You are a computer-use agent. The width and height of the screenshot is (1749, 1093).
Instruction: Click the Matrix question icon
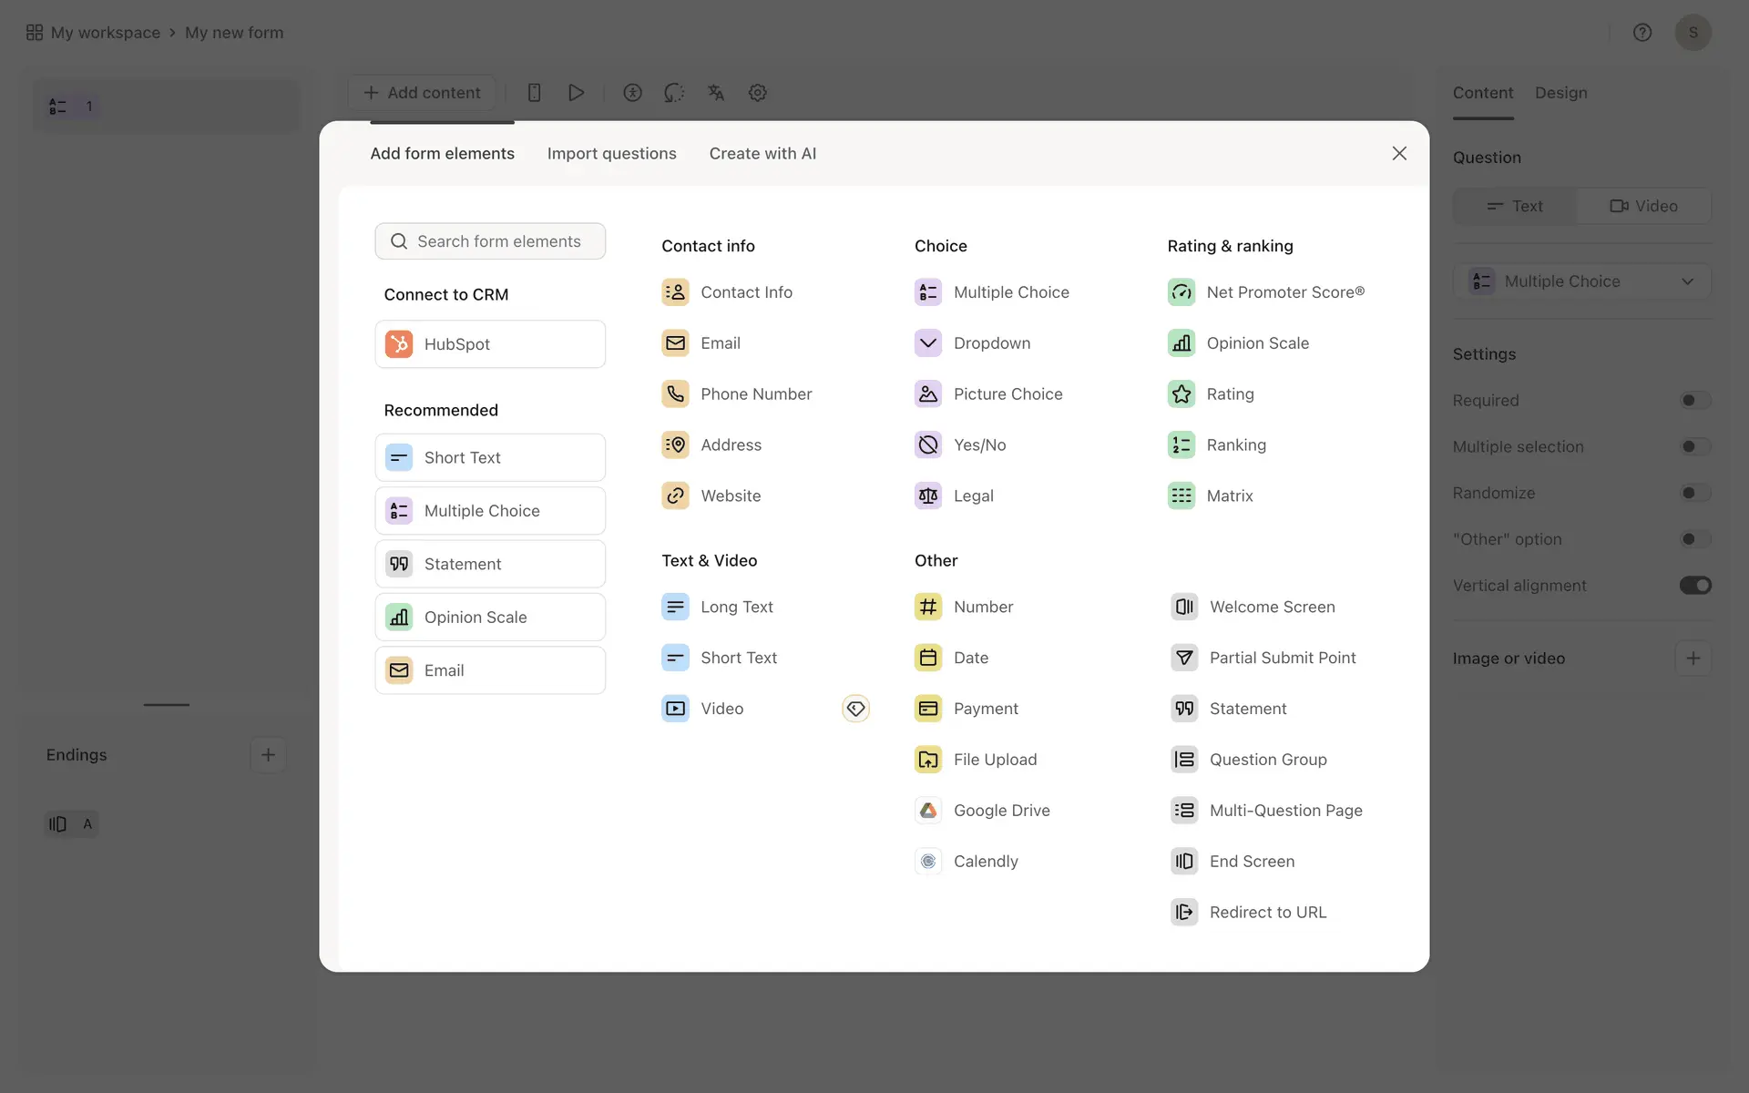1181,496
